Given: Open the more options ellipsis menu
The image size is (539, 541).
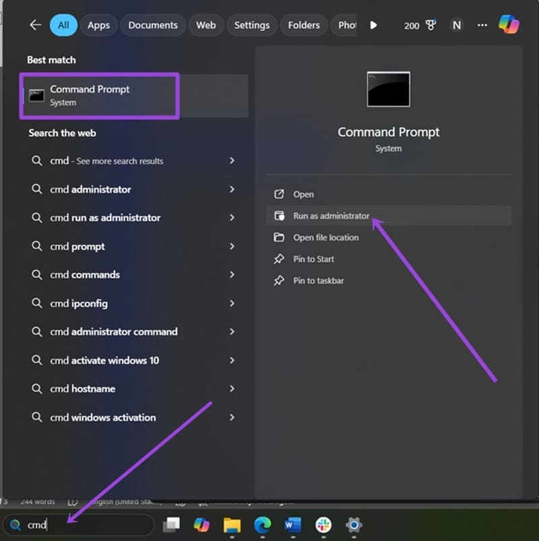Looking at the screenshot, I should (x=482, y=25).
